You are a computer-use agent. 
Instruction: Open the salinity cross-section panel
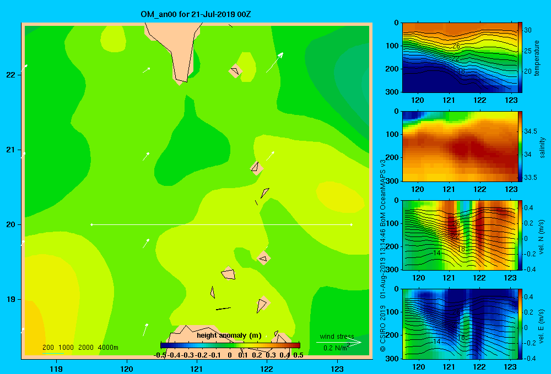460,146
